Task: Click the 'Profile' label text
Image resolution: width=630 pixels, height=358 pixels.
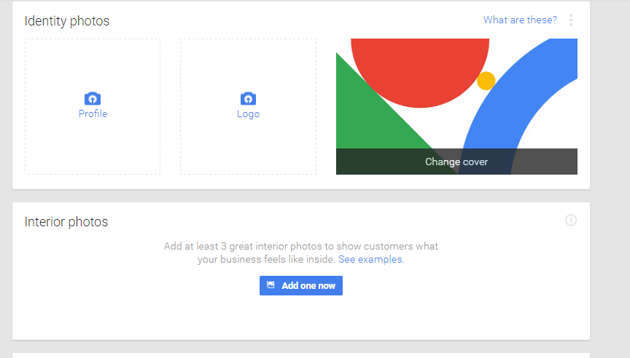Action: [x=93, y=114]
